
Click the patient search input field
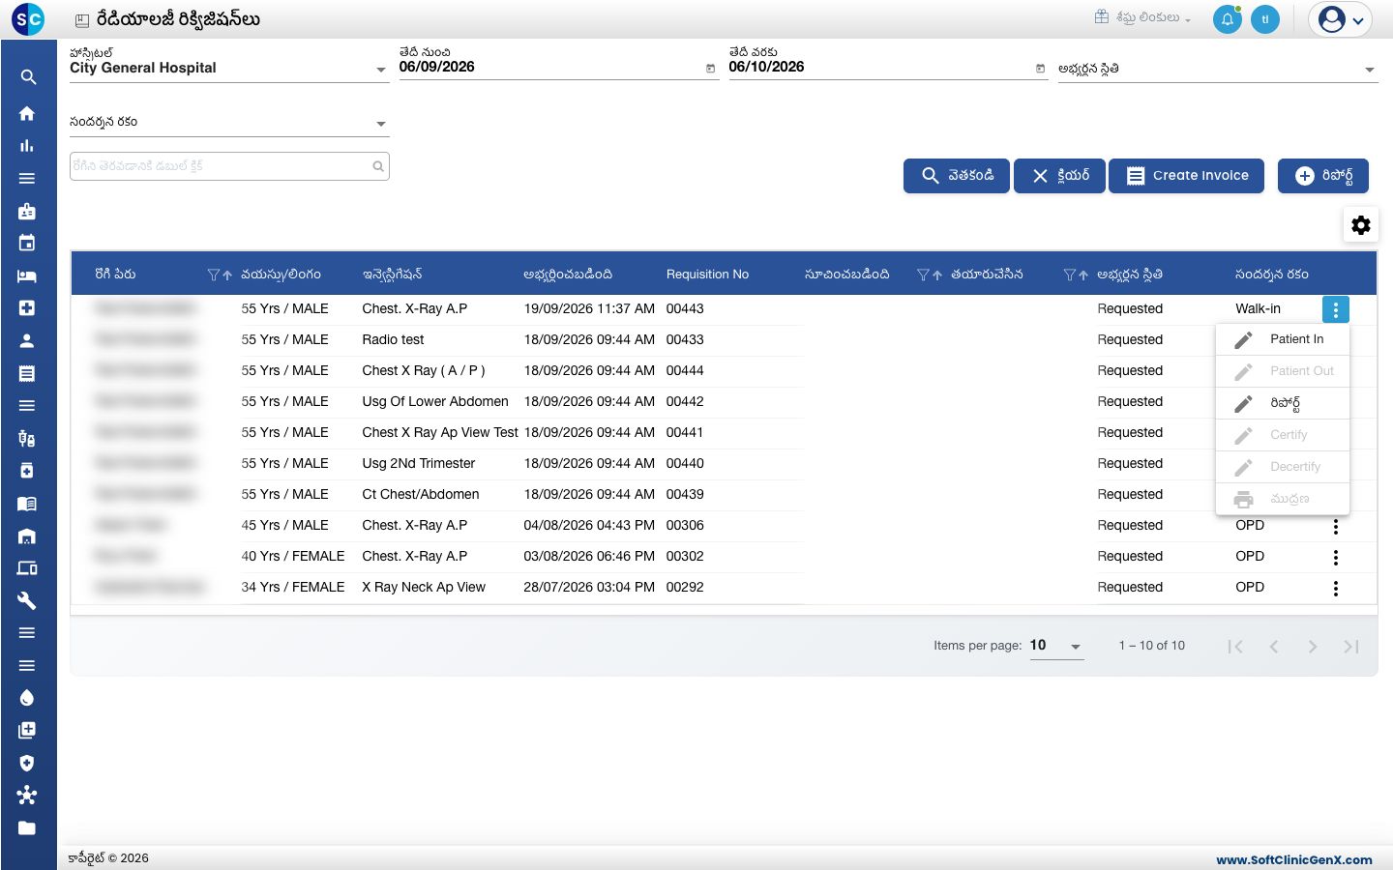coord(229,166)
